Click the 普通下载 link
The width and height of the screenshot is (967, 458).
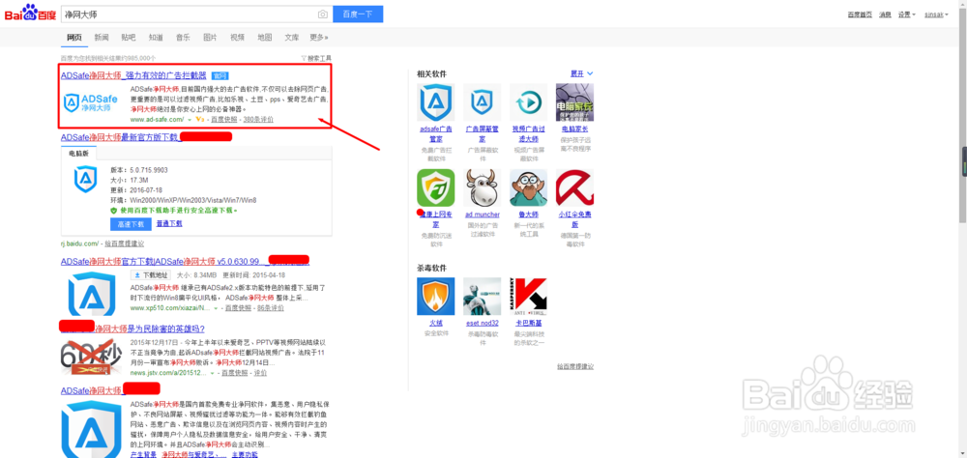(x=169, y=224)
